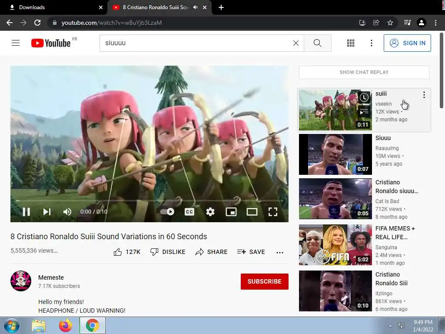Click the SIGN IN button
This screenshot has height=334, width=445.
click(407, 43)
